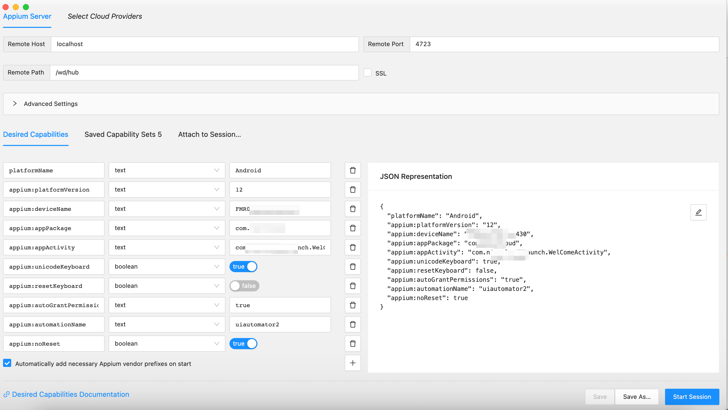The image size is (728, 410).
Task: Click the Remote Port input field
Action: coord(564,44)
